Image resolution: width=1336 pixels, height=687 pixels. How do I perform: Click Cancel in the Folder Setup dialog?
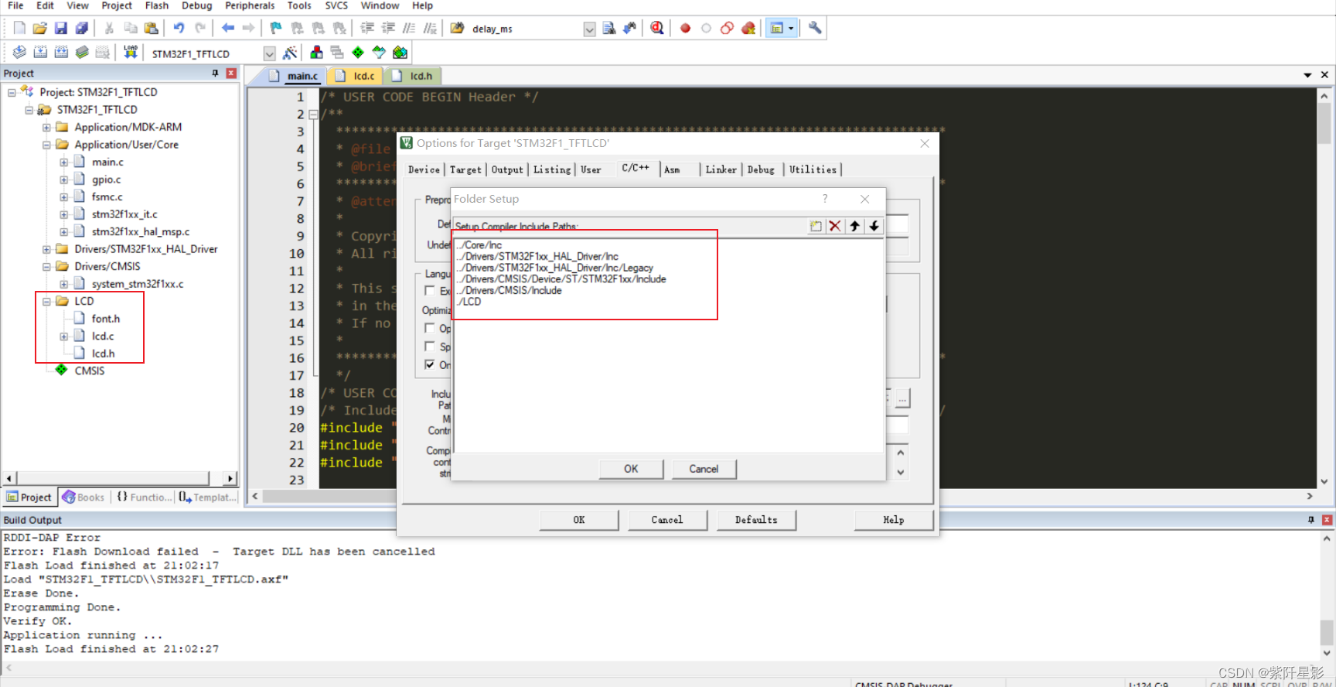click(x=704, y=469)
